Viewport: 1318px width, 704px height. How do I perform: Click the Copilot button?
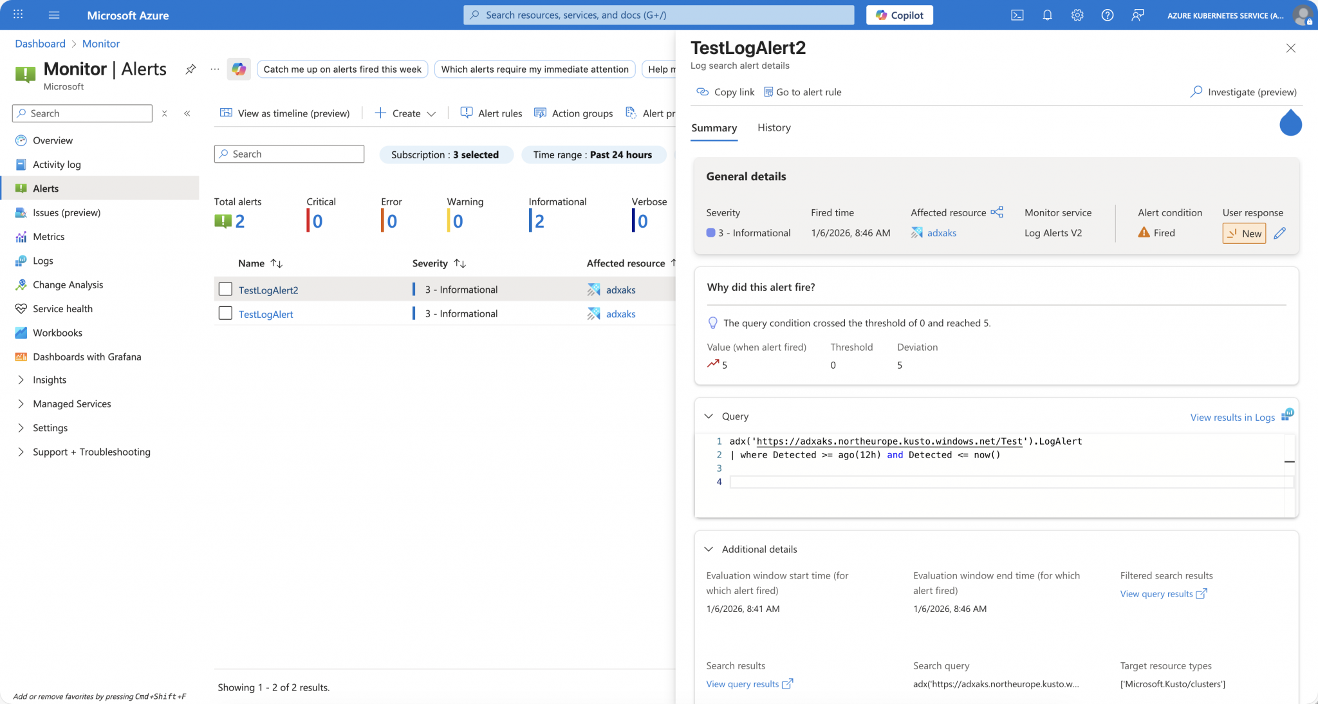tap(899, 15)
